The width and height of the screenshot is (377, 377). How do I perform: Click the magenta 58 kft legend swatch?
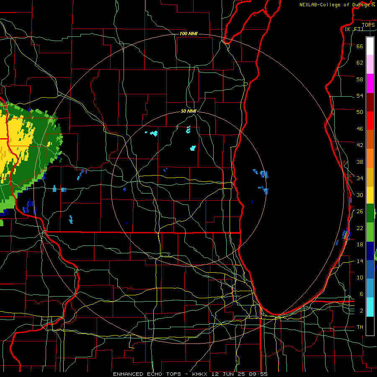tap(370, 83)
